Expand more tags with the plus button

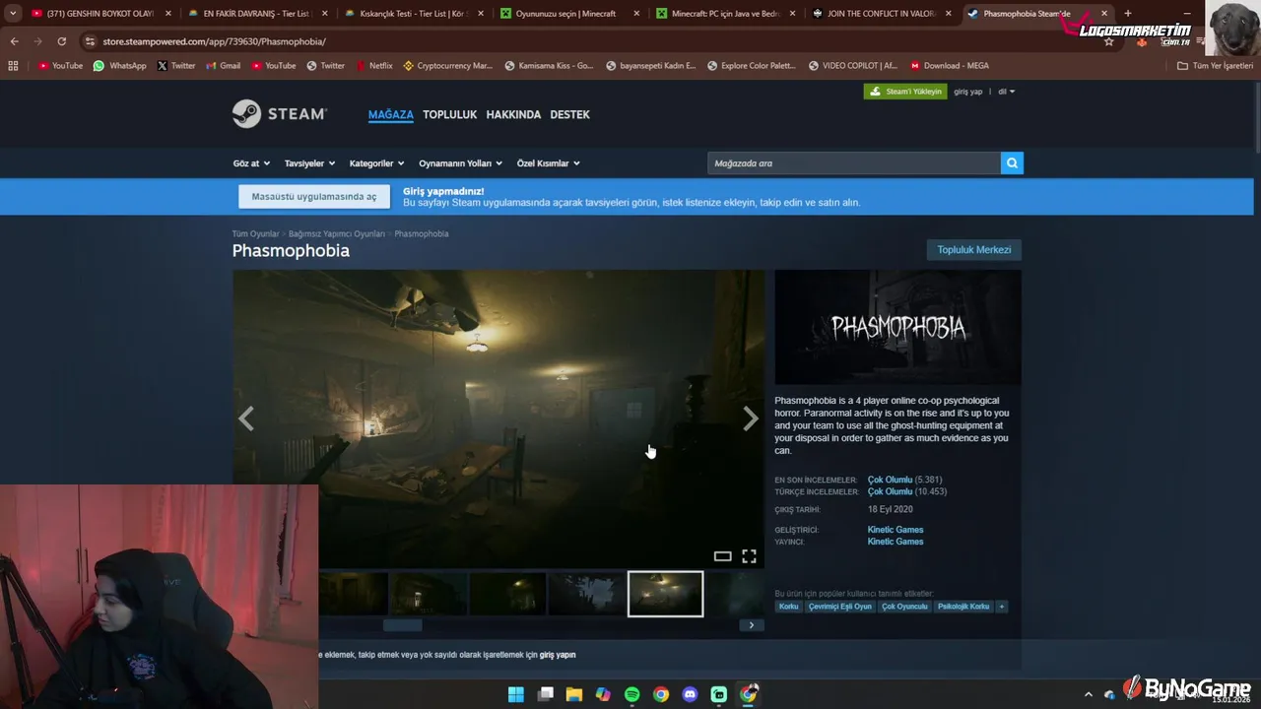(1002, 607)
